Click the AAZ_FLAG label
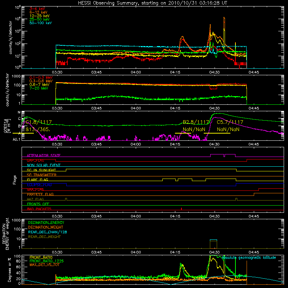288x288 pixels. pos(35,199)
